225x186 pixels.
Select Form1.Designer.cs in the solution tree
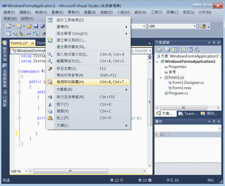(188, 83)
